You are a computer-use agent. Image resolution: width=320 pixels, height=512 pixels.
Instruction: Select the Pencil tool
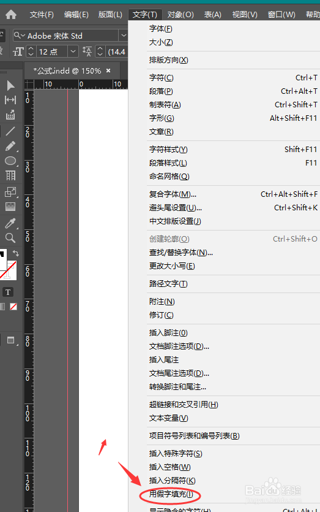[10, 146]
